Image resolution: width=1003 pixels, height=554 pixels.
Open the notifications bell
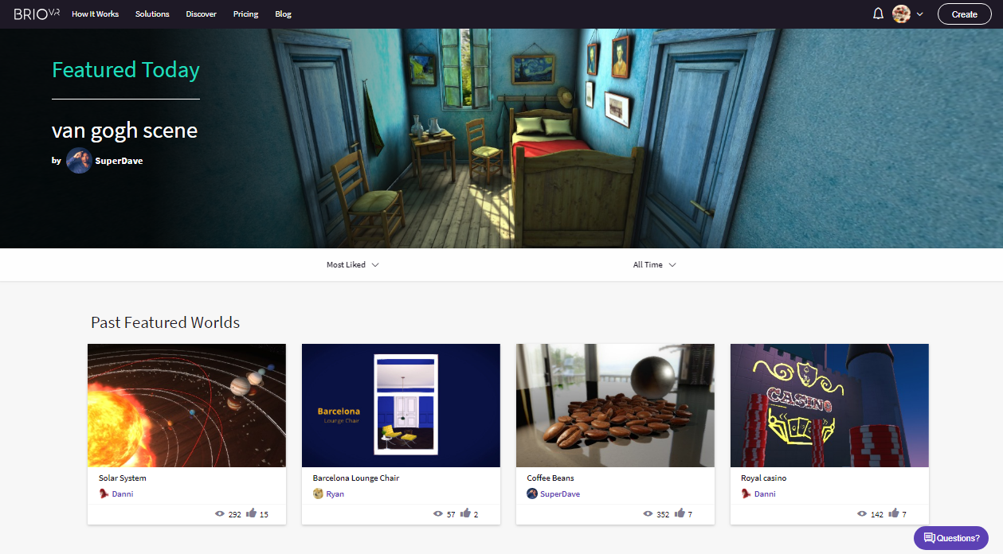coord(878,14)
